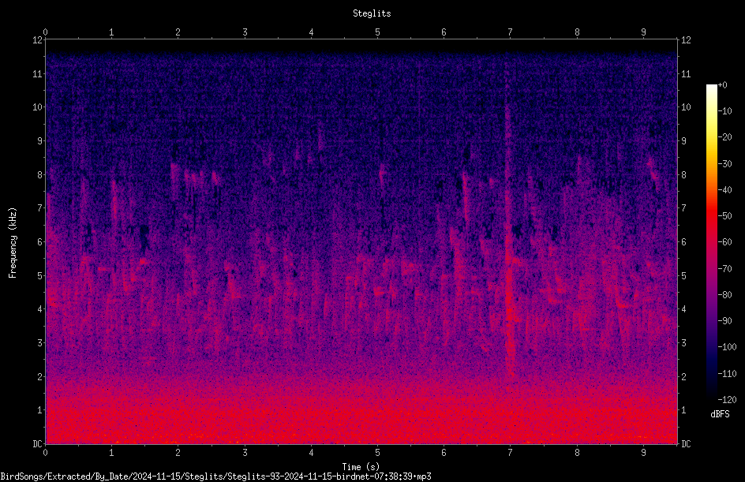This screenshot has height=482, width=745.
Task: Click the 7 second marker on bottom time axis
Action: (x=511, y=453)
